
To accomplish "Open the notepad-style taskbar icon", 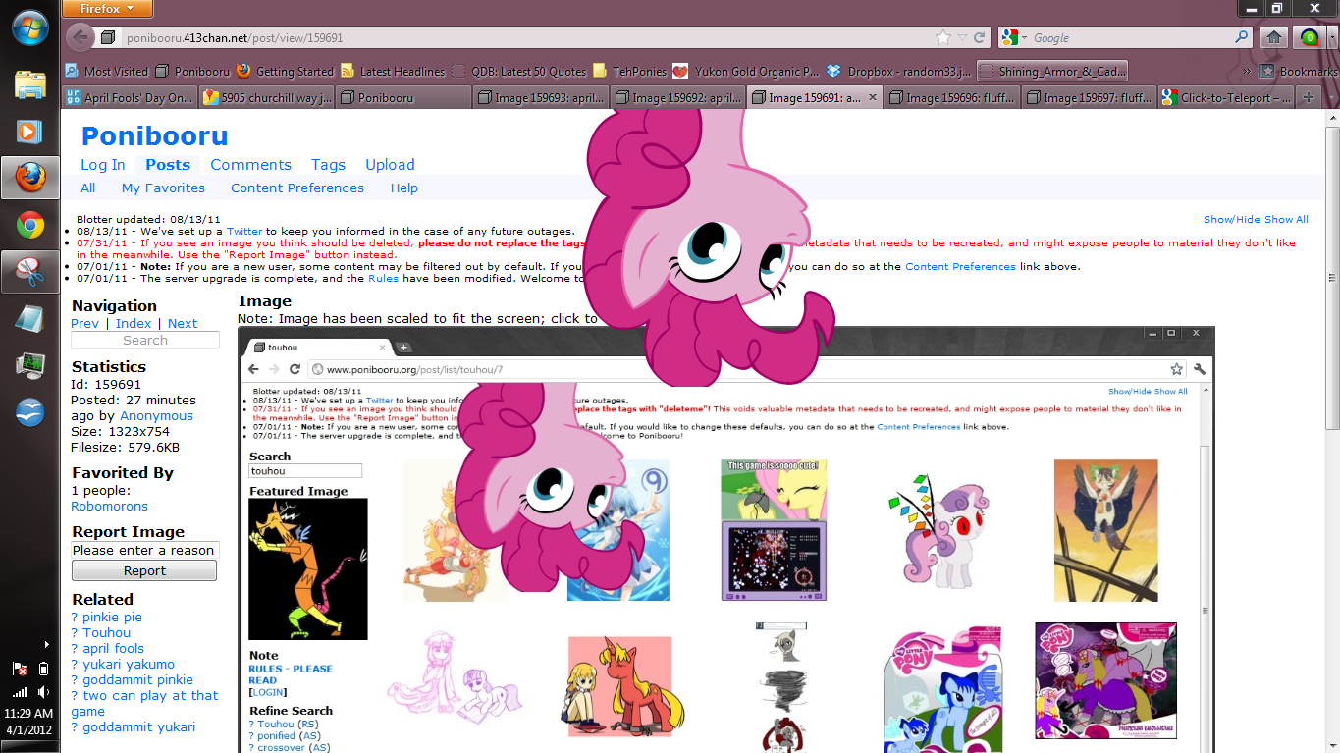I will coord(29,319).
